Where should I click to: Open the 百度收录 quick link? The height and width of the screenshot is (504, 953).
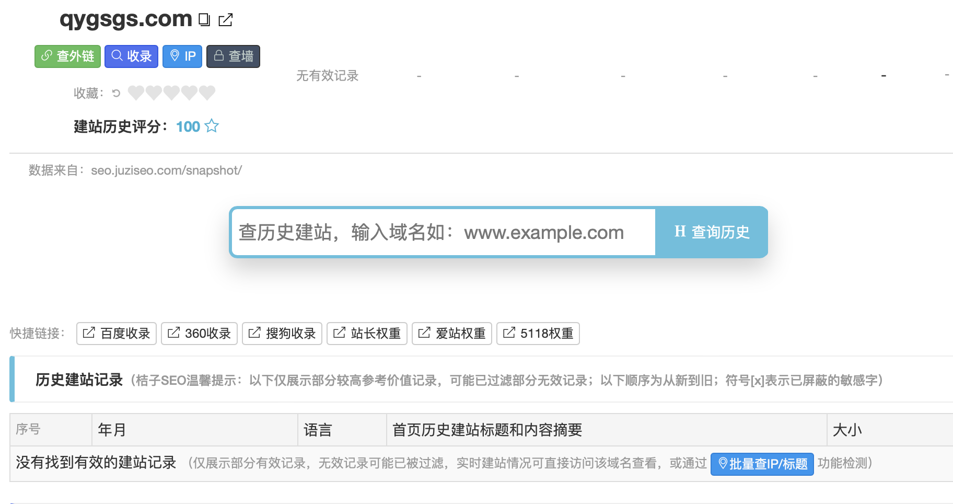(117, 334)
